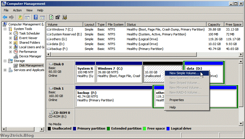Screen dimensions: 245x139
Task: Click the Performance icon
Action: (15, 52)
